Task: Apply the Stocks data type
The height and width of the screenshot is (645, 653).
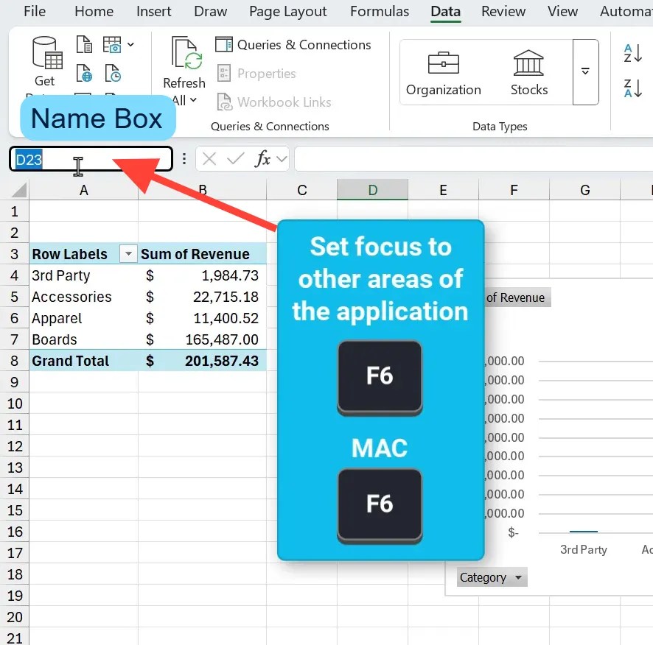Action: 529,71
